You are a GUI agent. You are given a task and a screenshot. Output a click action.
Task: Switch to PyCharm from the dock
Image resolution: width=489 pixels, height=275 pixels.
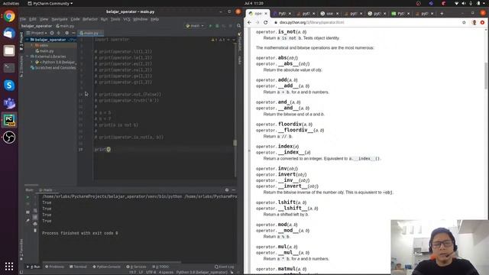[9, 120]
